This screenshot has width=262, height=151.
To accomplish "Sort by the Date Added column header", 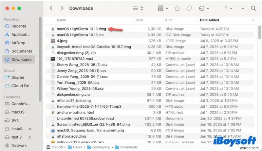I will [x=210, y=20].
